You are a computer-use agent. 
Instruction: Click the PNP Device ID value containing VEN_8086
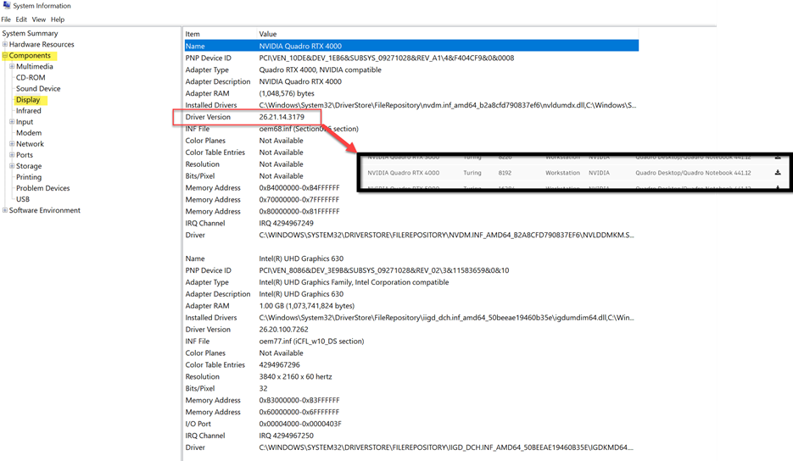[384, 270]
